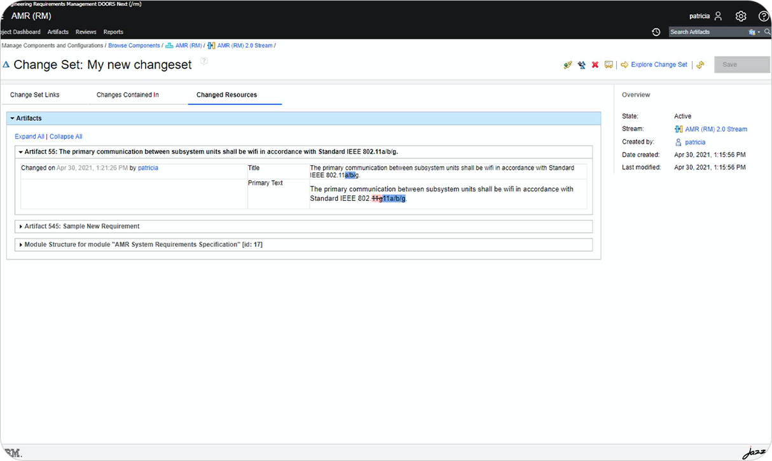772x461 pixels.
Task: Select the Changed Resources tab
Action: 227,95
